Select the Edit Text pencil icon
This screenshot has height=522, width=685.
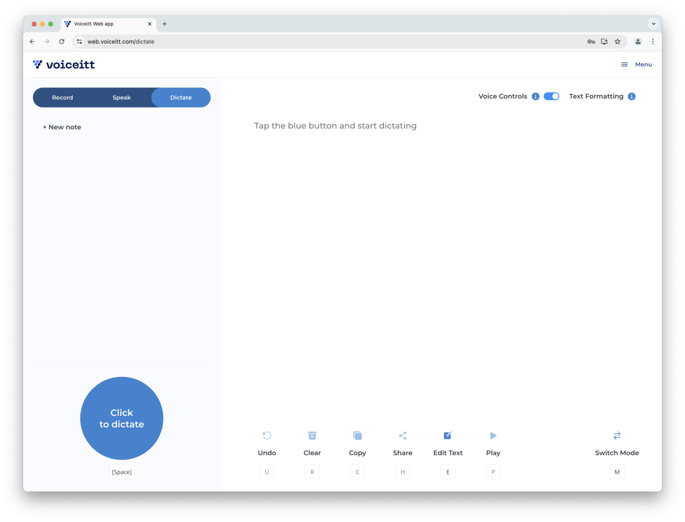tap(448, 436)
